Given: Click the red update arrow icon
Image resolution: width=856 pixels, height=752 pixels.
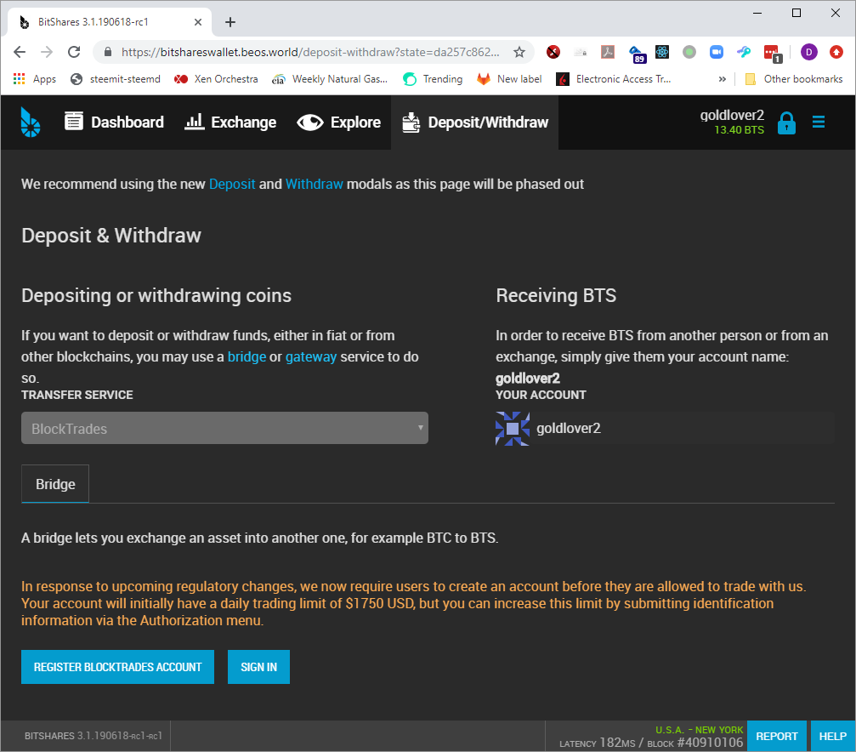Looking at the screenshot, I should (836, 52).
